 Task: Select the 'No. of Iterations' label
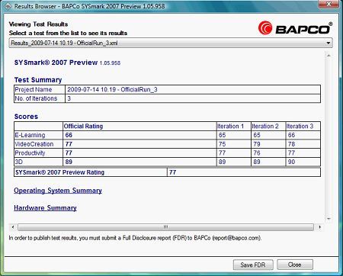(36, 98)
